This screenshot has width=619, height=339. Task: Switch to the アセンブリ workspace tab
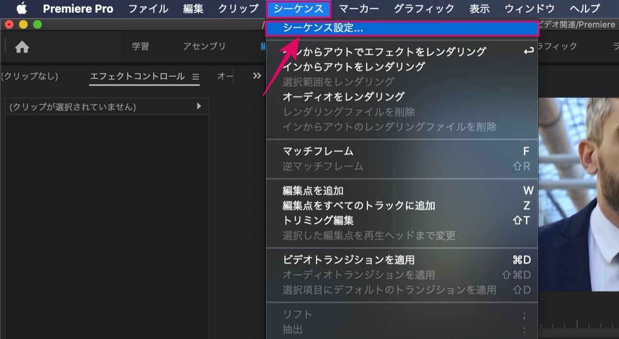[x=204, y=46]
